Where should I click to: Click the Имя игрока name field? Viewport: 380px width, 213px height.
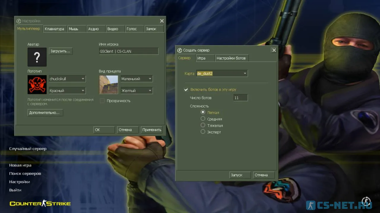[129, 51]
